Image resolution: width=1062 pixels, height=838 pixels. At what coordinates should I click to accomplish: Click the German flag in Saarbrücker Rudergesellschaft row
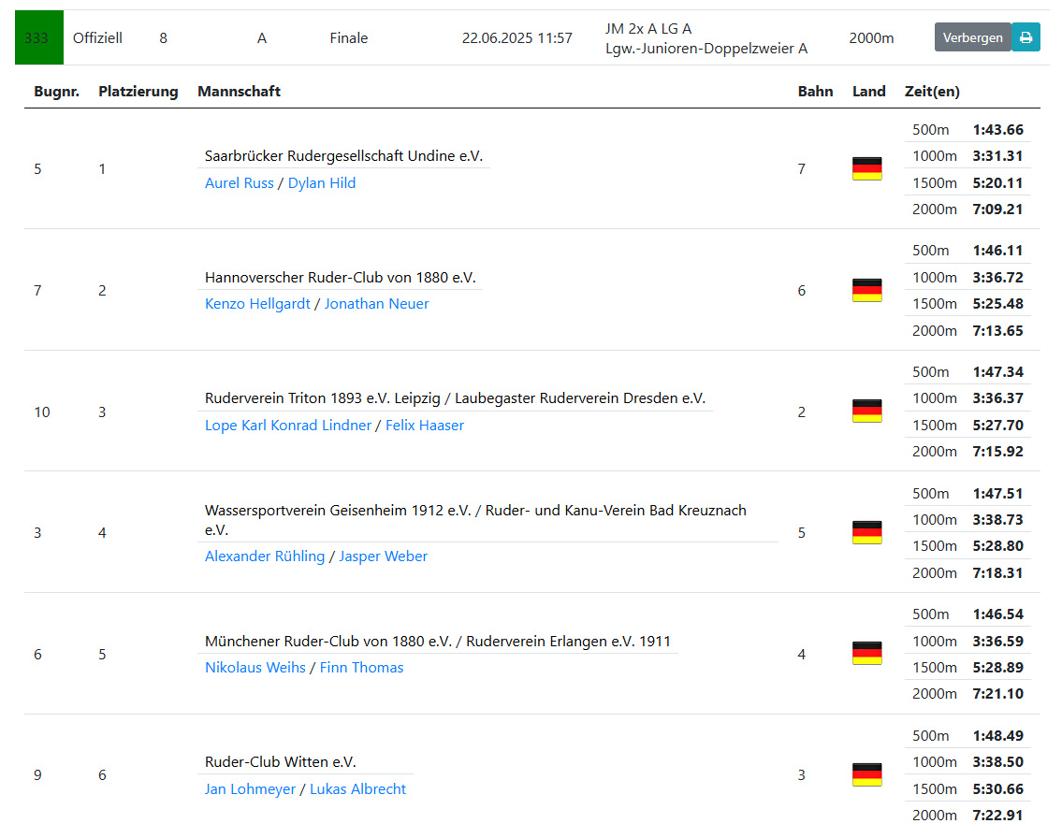pos(867,168)
